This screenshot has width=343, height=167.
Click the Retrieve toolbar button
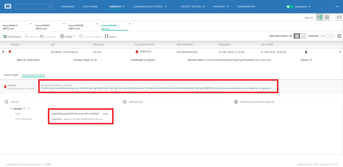31,37
